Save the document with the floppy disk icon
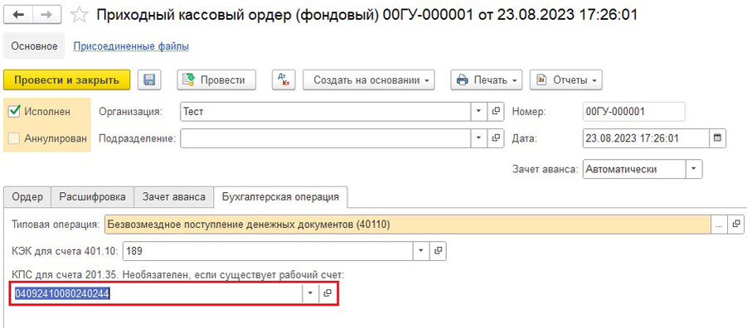 tap(150, 80)
